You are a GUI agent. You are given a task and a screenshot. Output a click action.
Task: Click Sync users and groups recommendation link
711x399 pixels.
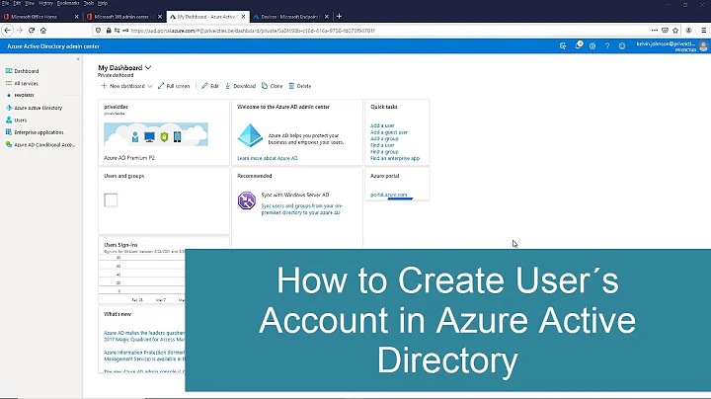[x=301, y=209]
